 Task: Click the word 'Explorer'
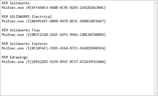pyautogui.click(x=40, y=44)
